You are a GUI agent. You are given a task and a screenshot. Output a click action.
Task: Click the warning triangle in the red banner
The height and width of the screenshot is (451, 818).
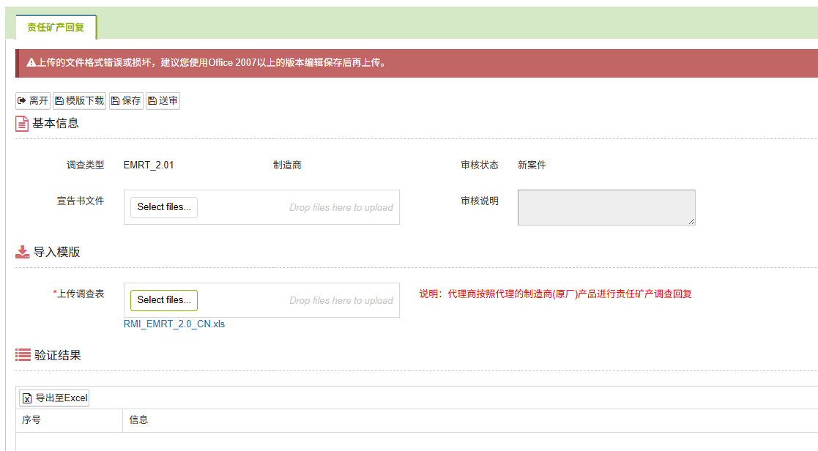[x=31, y=63]
